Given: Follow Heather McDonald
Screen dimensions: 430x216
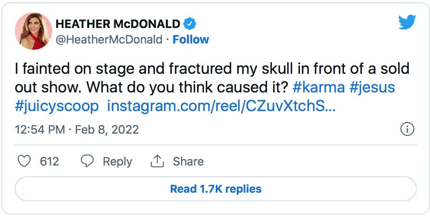Looking at the screenshot, I should coord(191,40).
